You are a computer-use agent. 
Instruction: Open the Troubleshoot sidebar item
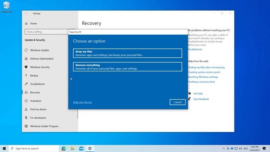38,84
